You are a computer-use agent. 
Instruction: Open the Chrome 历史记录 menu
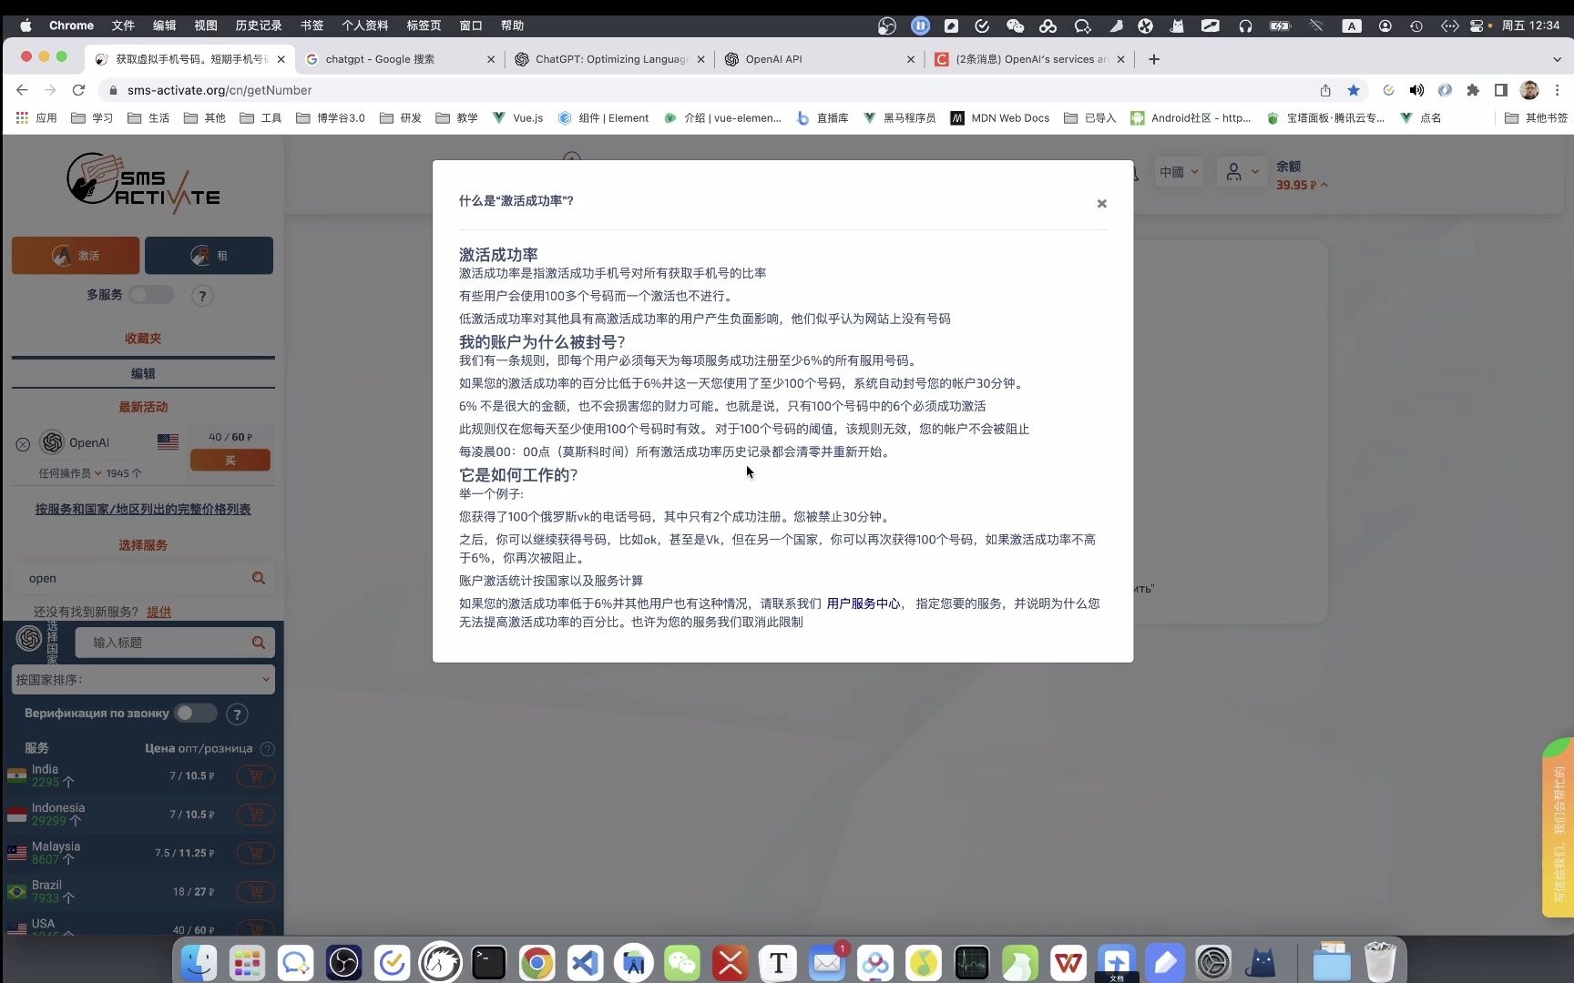[258, 25]
